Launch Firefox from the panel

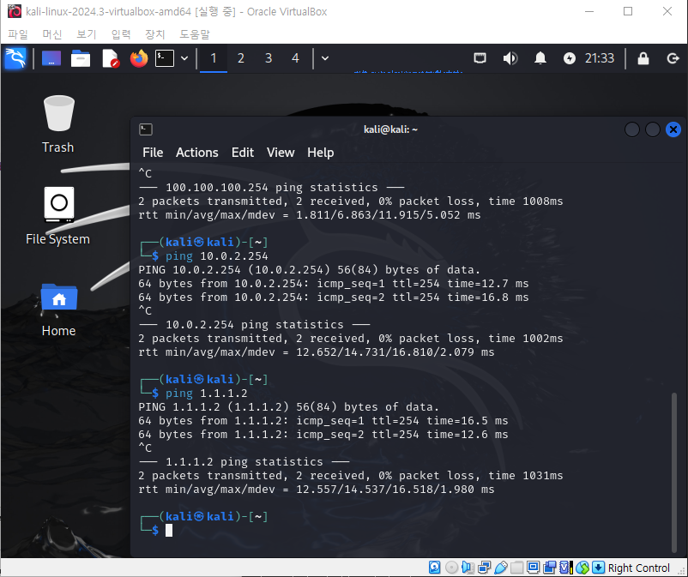[x=139, y=58]
